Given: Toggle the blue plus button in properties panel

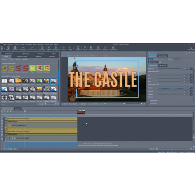Looking at the screenshot, I should click(x=149, y=59).
